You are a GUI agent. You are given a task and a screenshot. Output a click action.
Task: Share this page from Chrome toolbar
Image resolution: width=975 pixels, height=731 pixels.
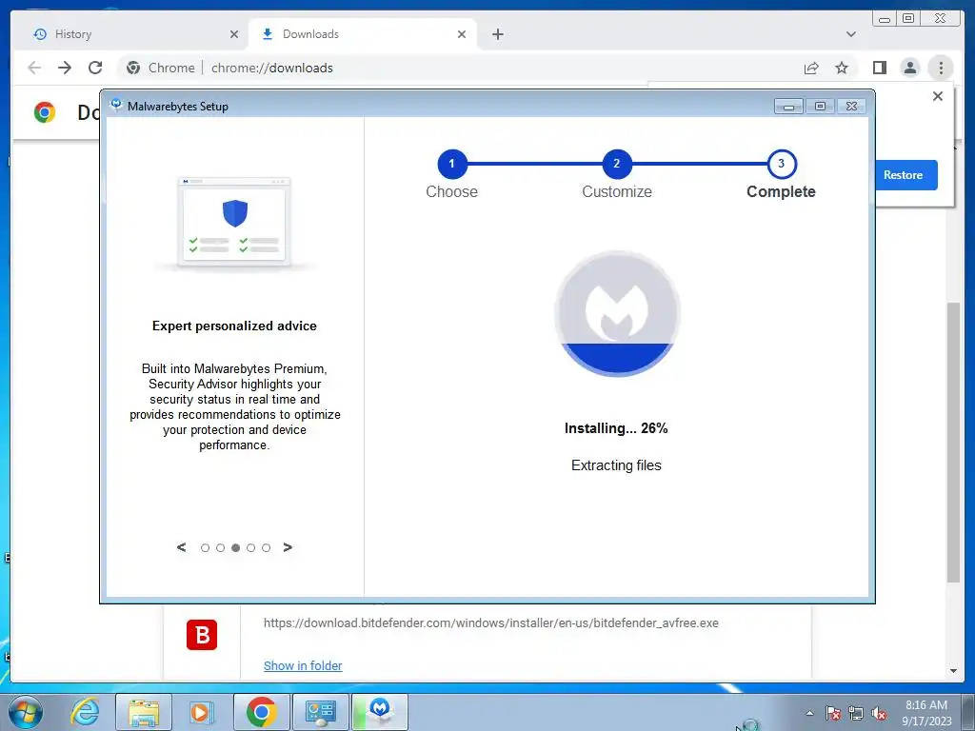coord(811,68)
